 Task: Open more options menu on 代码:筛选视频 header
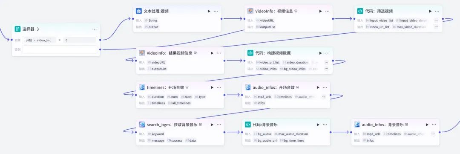click(437, 11)
